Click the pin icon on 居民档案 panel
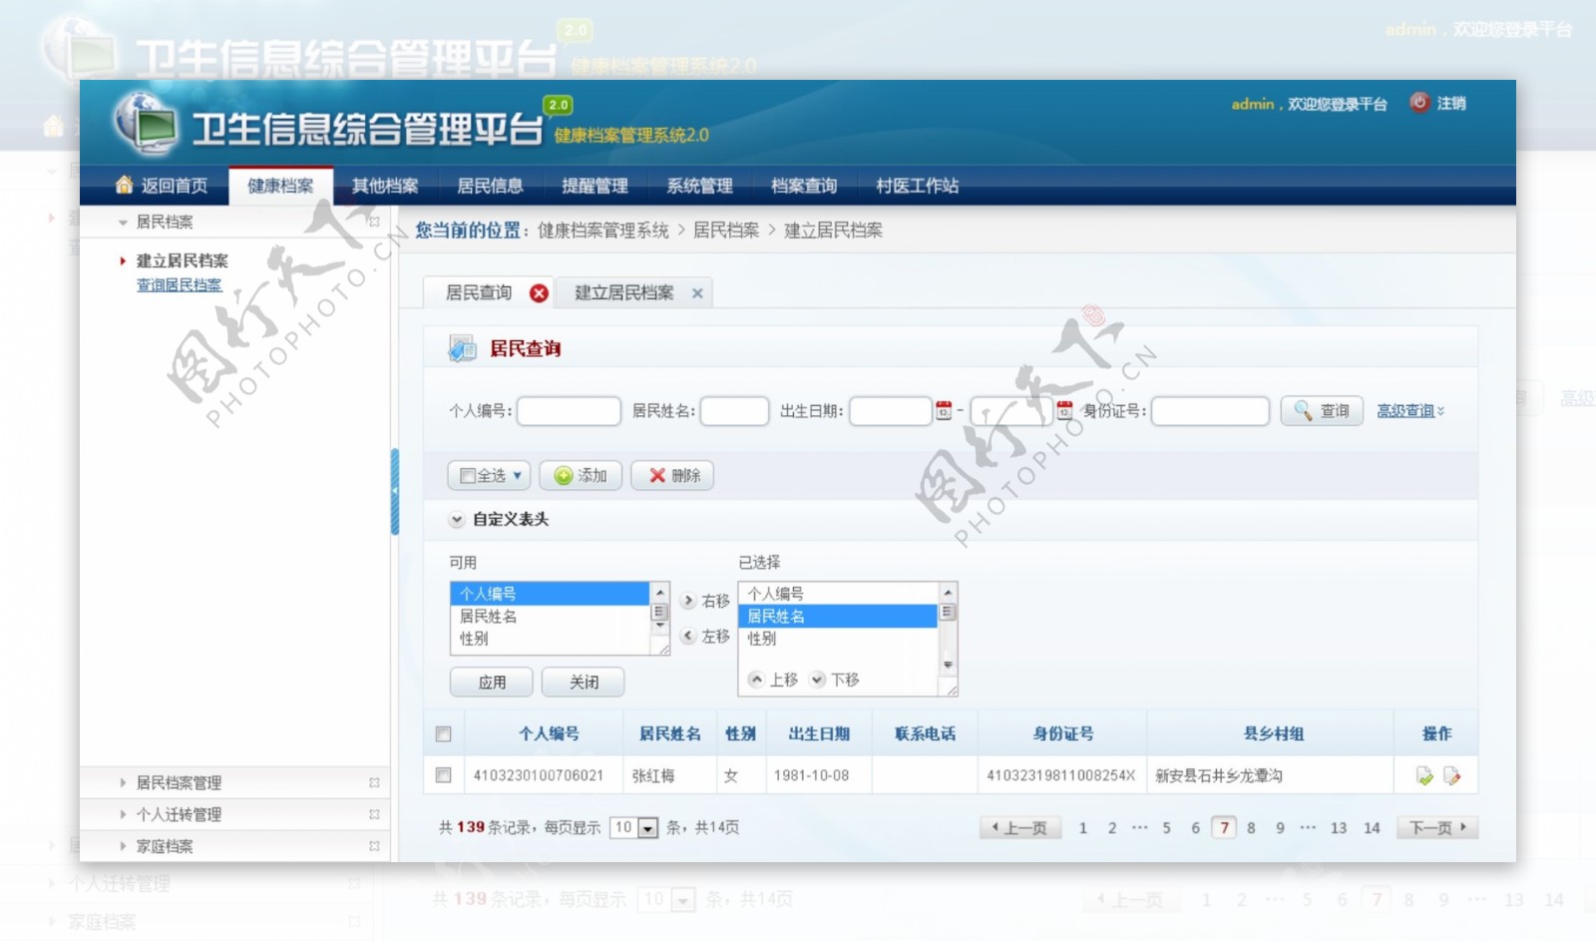This screenshot has width=1596, height=942. click(374, 222)
